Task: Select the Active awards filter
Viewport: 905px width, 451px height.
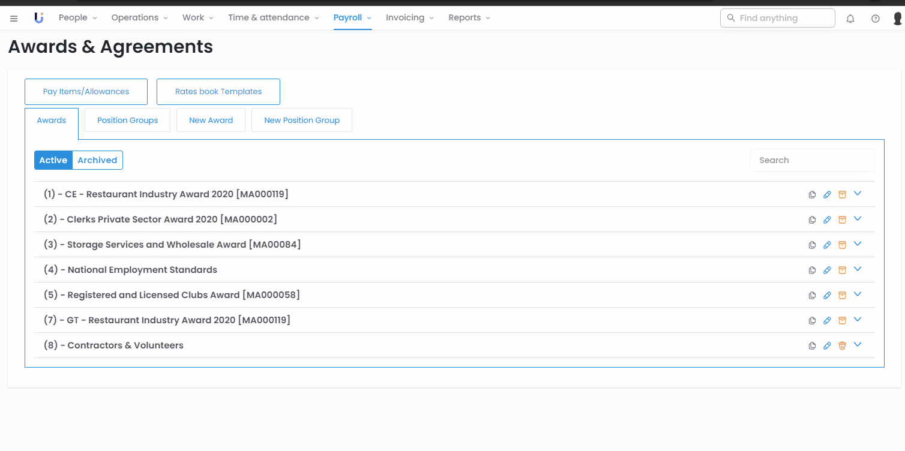Action: click(53, 160)
